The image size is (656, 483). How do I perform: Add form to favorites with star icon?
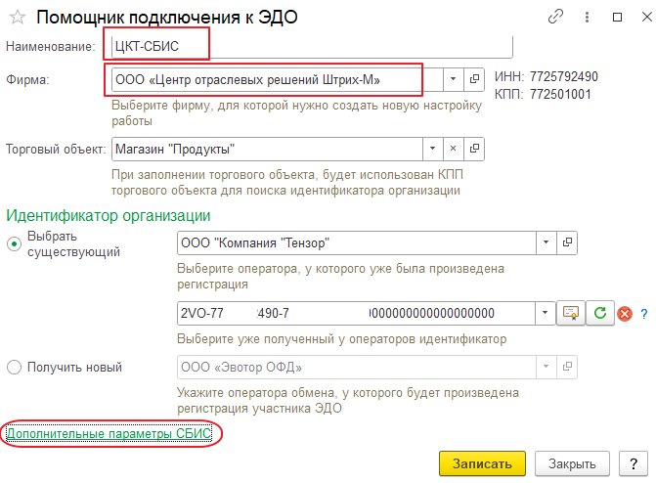tap(18, 18)
